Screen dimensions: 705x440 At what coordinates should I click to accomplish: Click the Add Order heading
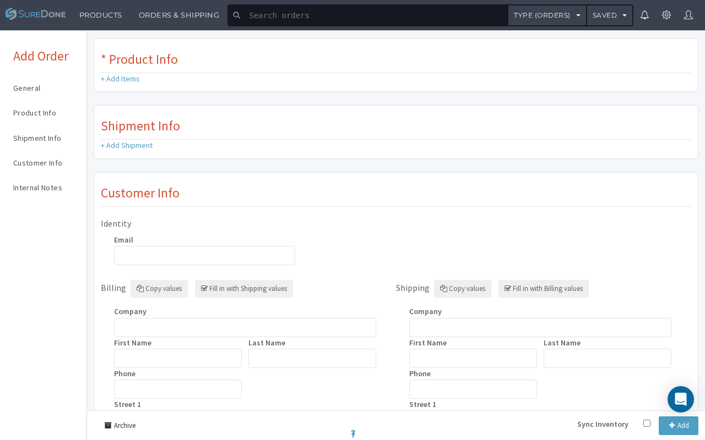[41, 56]
